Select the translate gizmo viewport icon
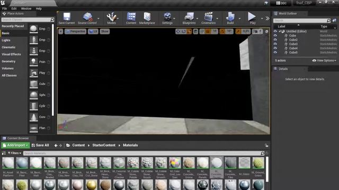This screenshot has height=190, width=339. 178,32
